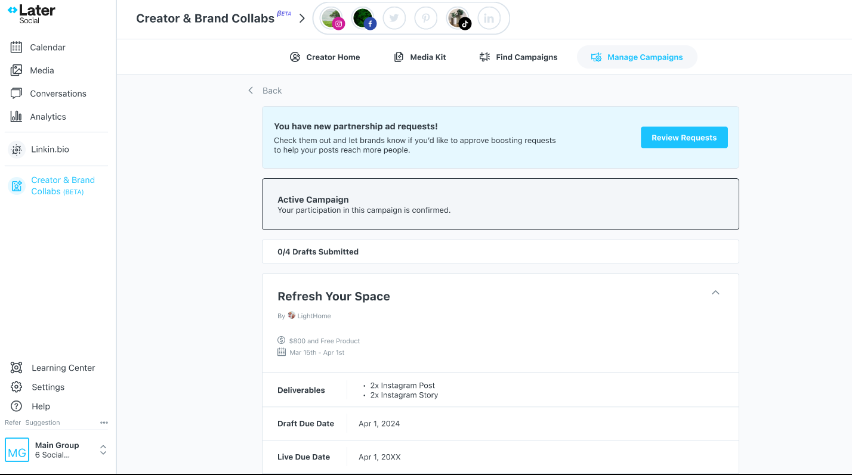Collapse the Refresh Your Space campaign card
Screen dimensions: 852x475
715,293
